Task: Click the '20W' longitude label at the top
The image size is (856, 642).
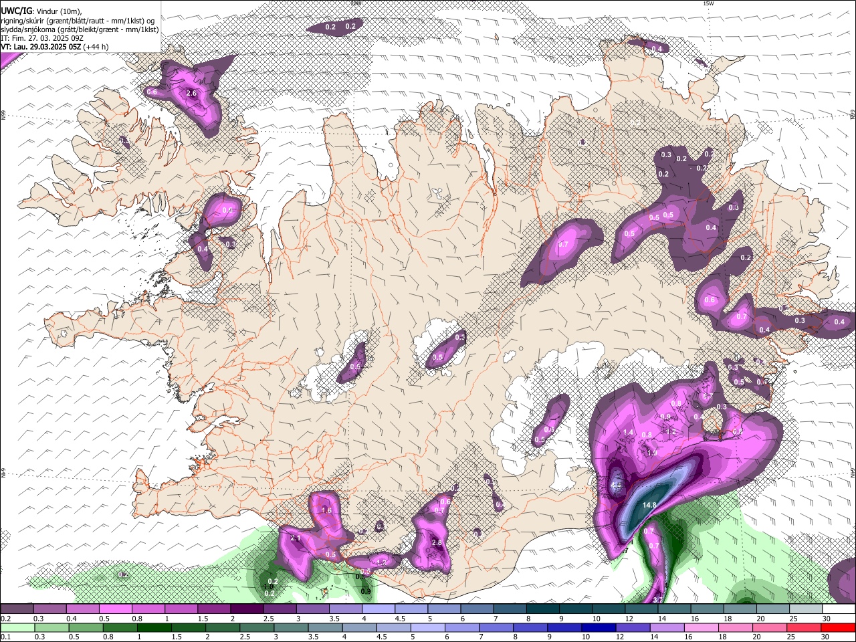Action: click(x=355, y=3)
